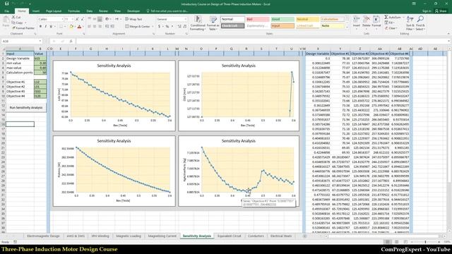Switch to the Page Layout ribbon tab
The image size is (452, 254).
click(54, 11)
